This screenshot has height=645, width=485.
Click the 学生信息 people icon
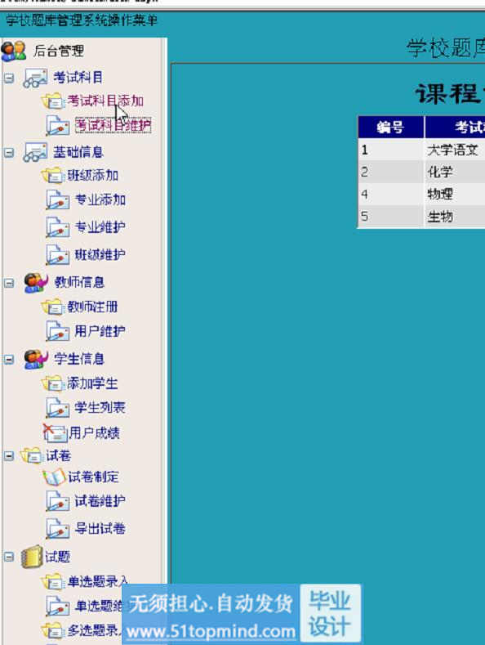point(35,359)
